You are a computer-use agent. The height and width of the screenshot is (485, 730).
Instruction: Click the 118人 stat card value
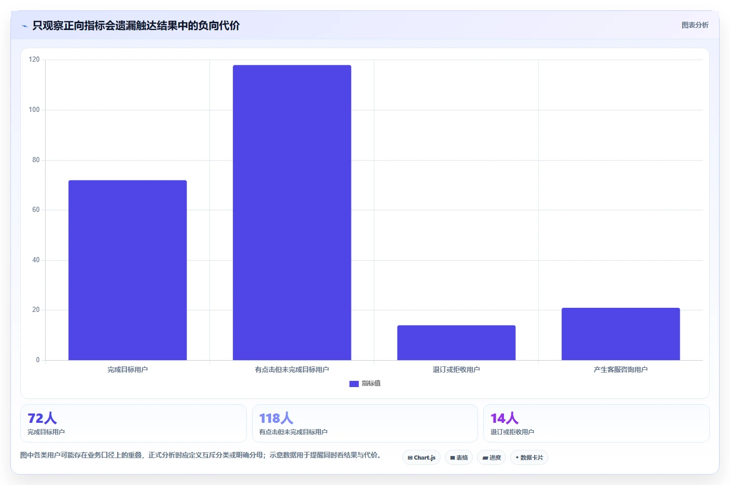tap(276, 418)
